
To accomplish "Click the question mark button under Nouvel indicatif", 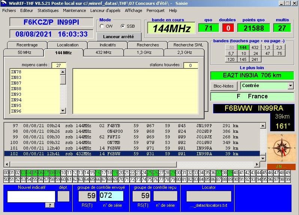I will [50, 205].
